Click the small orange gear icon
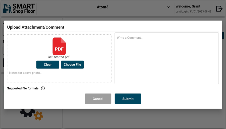This screenshot has width=226, height=129. tap(39, 116)
